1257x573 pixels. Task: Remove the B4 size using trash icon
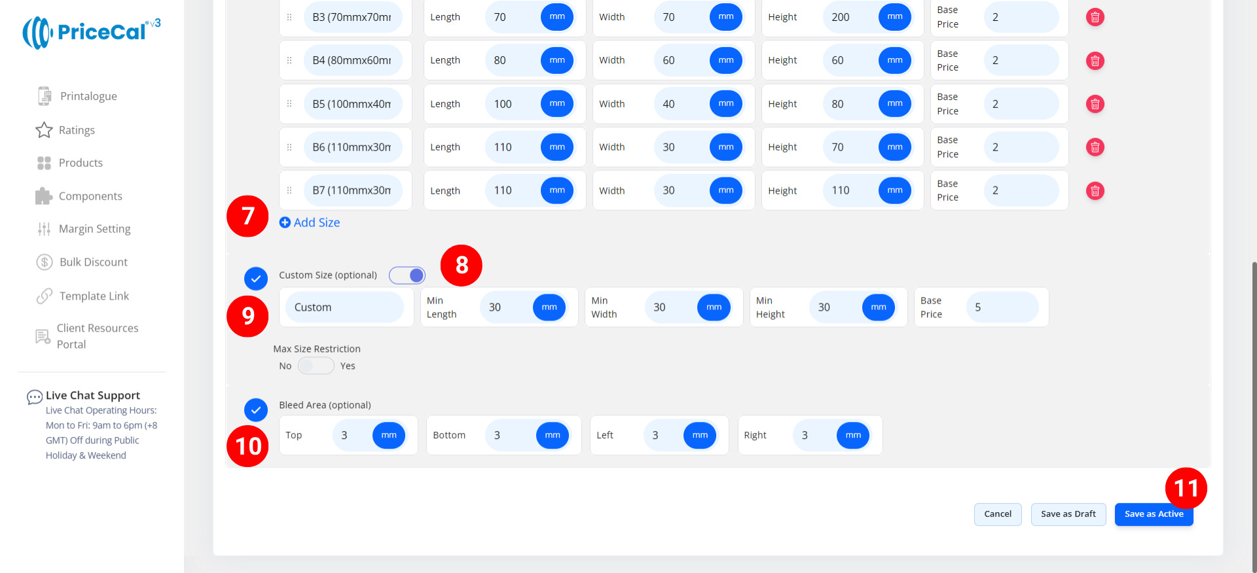pos(1095,61)
